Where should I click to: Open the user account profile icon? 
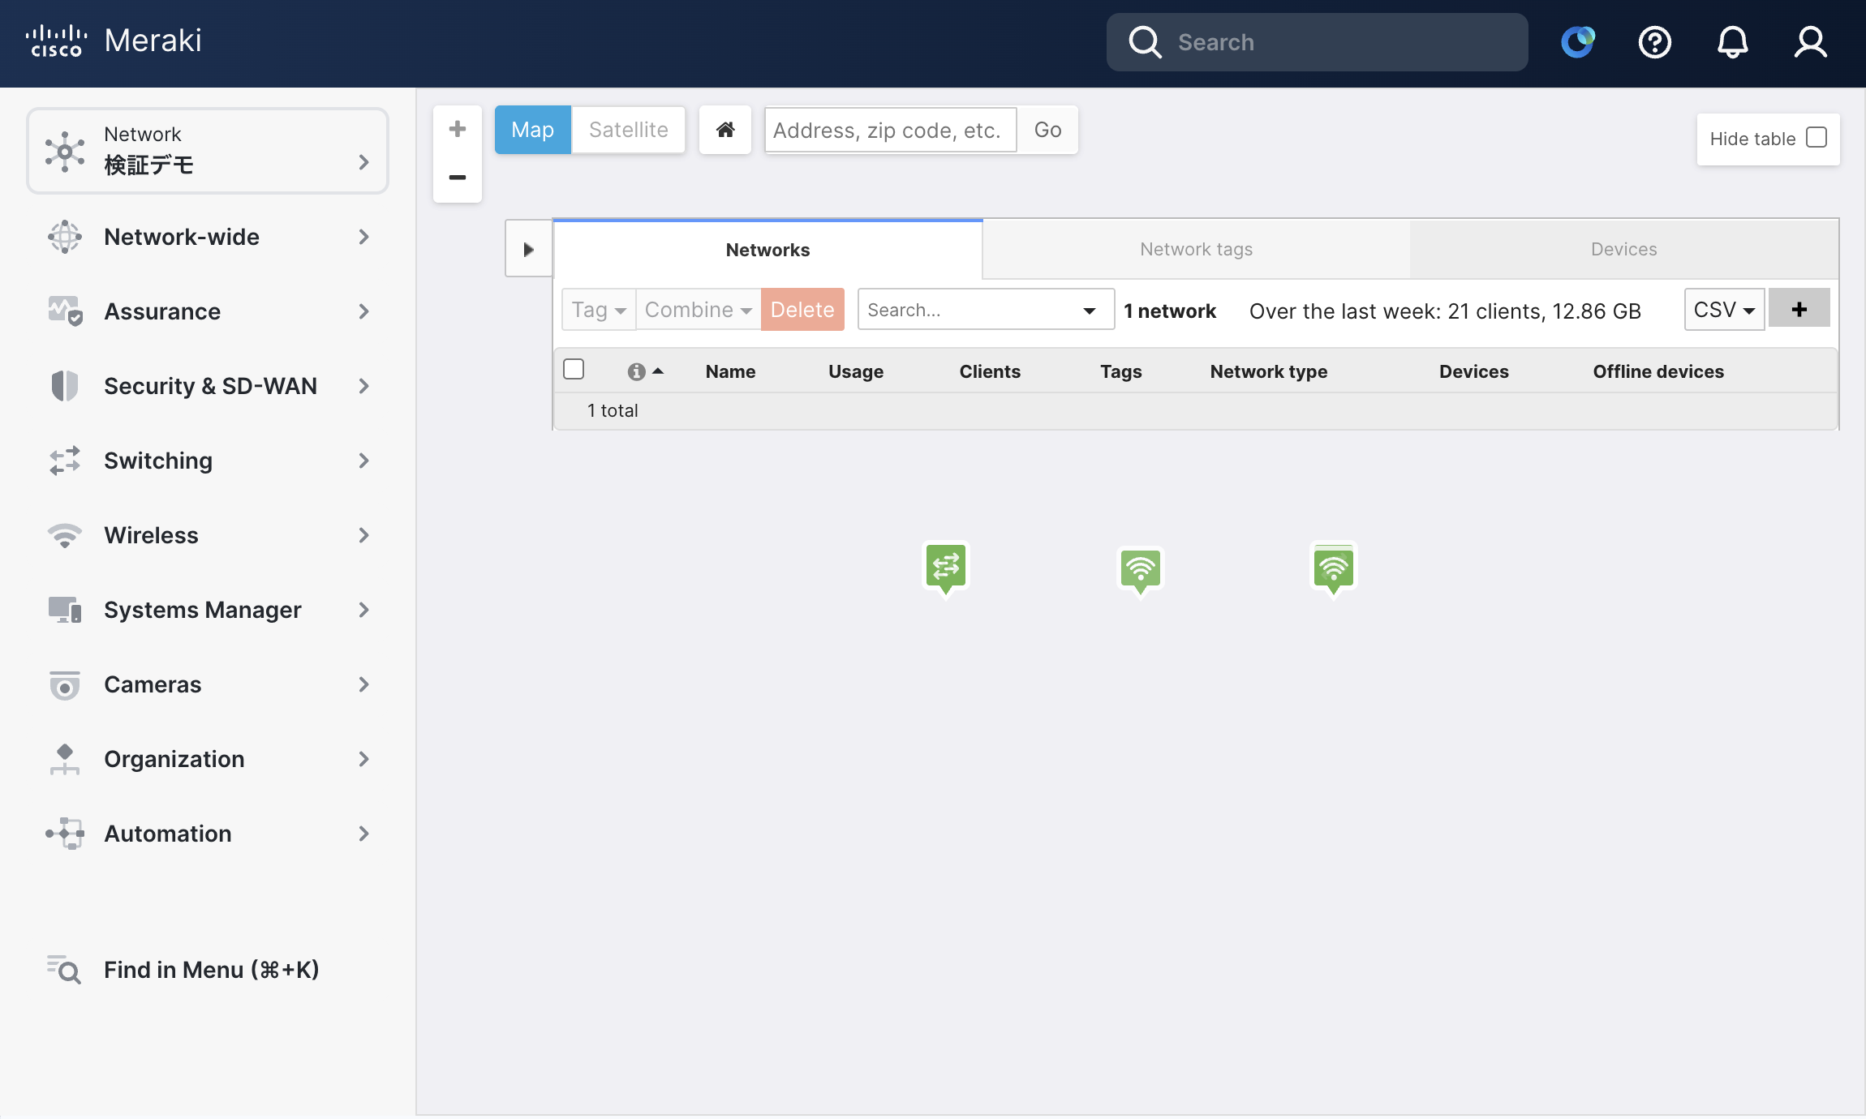point(1810,42)
